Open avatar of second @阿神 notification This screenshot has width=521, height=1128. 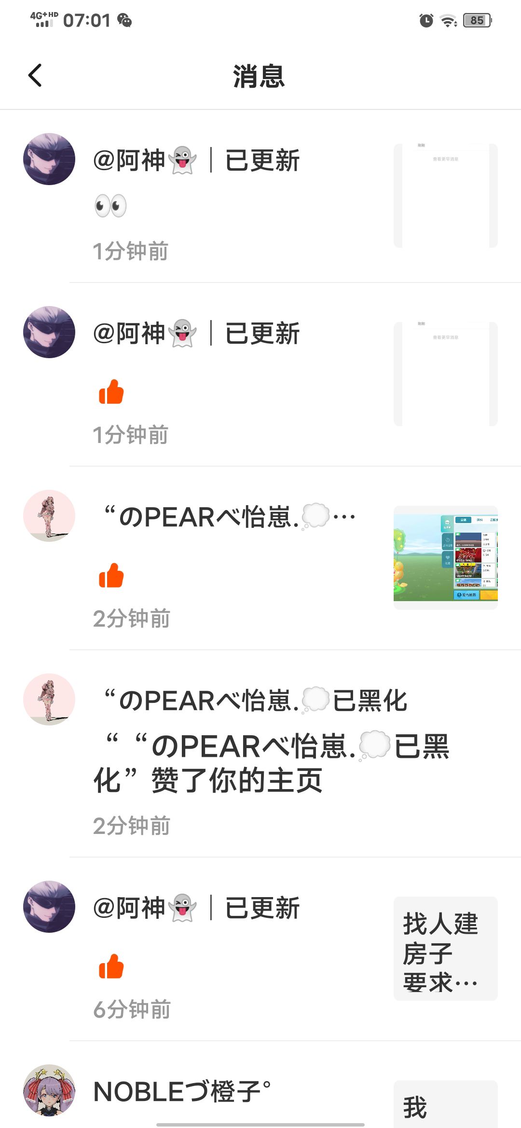click(49, 332)
